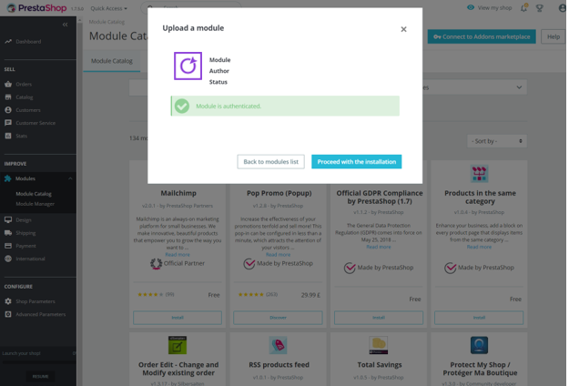Open the Quick Access dropdown
The height and width of the screenshot is (386, 569).
click(109, 8)
